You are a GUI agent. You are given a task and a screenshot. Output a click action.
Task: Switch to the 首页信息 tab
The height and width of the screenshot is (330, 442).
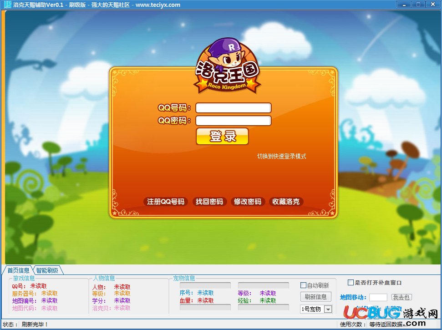click(18, 270)
